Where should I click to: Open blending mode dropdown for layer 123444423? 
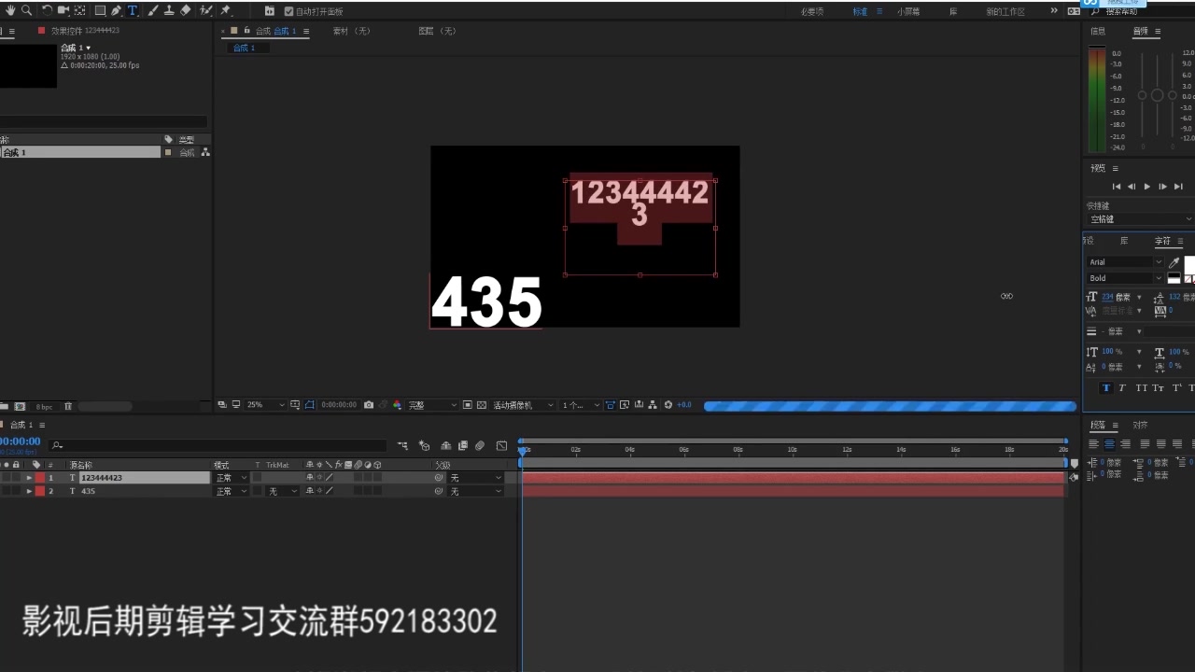click(x=231, y=478)
